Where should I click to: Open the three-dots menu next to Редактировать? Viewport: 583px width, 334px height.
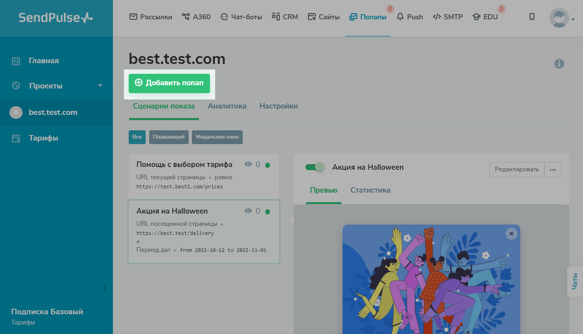pos(553,170)
